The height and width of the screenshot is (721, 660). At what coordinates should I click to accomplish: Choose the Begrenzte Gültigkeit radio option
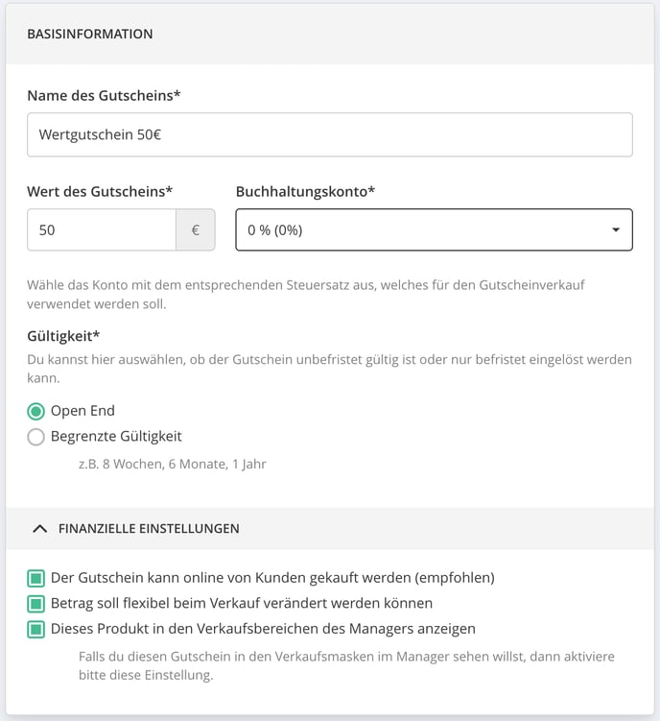(x=35, y=437)
